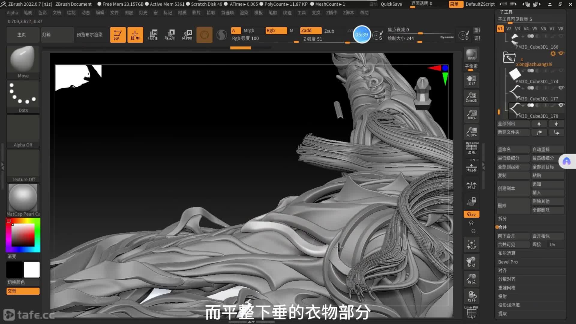
Task: Collapse the 合并 section
Action: [502, 227]
